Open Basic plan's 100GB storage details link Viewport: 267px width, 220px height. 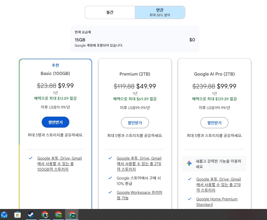(x=59, y=164)
